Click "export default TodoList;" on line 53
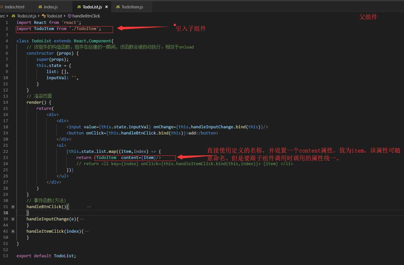404x265 pixels. point(46,256)
